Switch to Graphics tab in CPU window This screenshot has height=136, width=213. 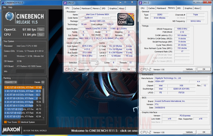coord(113,8)
